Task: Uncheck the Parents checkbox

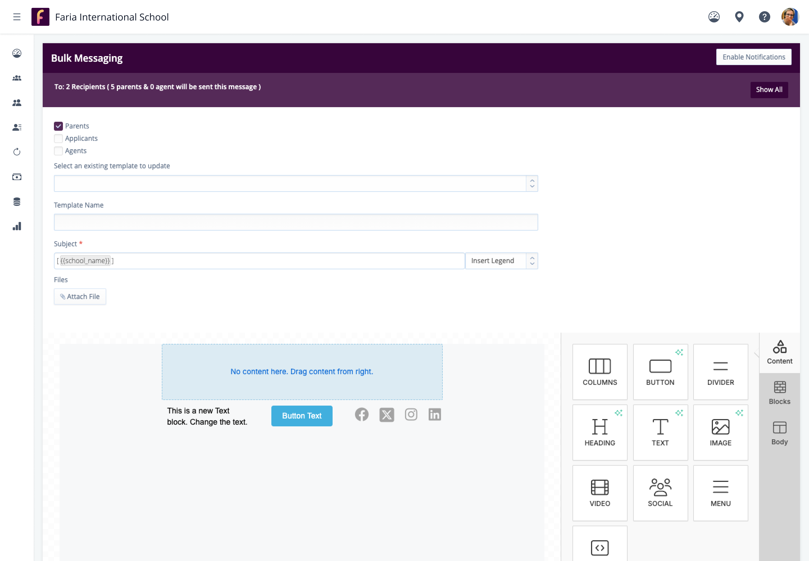Action: pos(58,126)
